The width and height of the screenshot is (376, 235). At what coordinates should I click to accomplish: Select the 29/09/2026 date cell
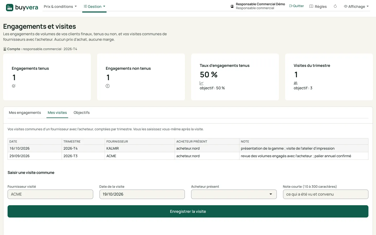pos(35,156)
